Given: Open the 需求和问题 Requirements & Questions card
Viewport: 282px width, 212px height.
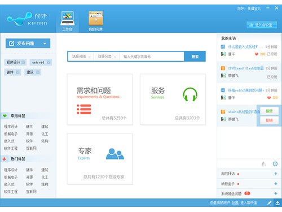Looking at the screenshot, I should [100, 99].
